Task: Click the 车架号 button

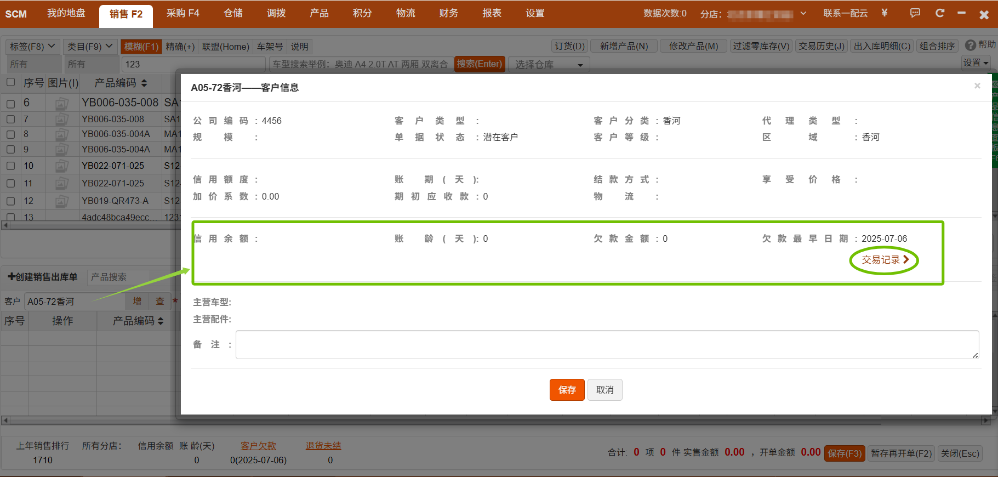Action: tap(270, 47)
